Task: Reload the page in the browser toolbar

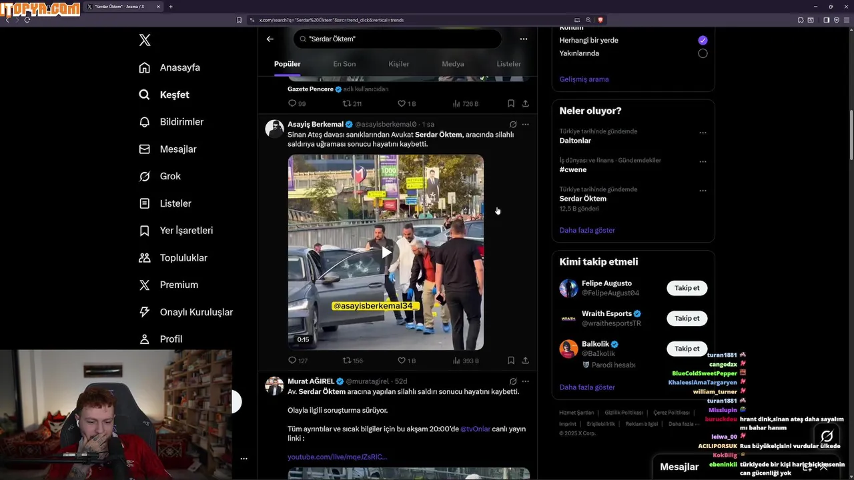Action: (27, 20)
